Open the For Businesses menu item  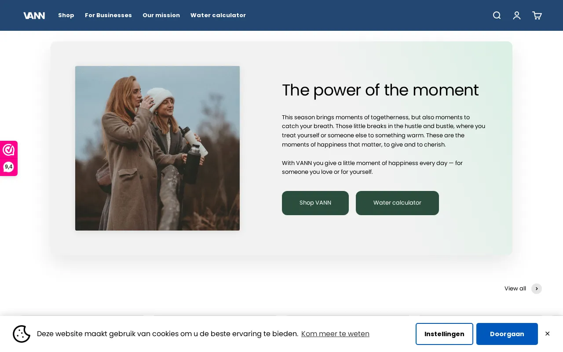click(108, 15)
